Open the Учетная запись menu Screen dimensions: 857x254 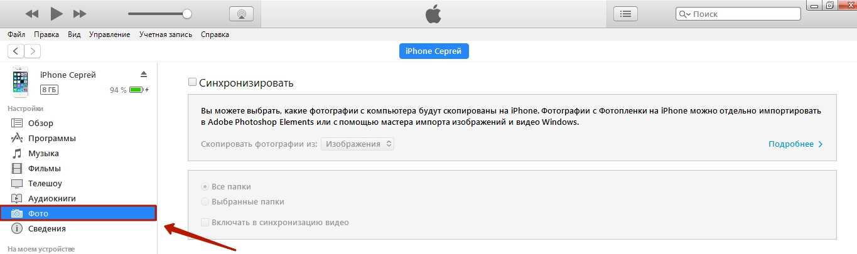coord(166,34)
